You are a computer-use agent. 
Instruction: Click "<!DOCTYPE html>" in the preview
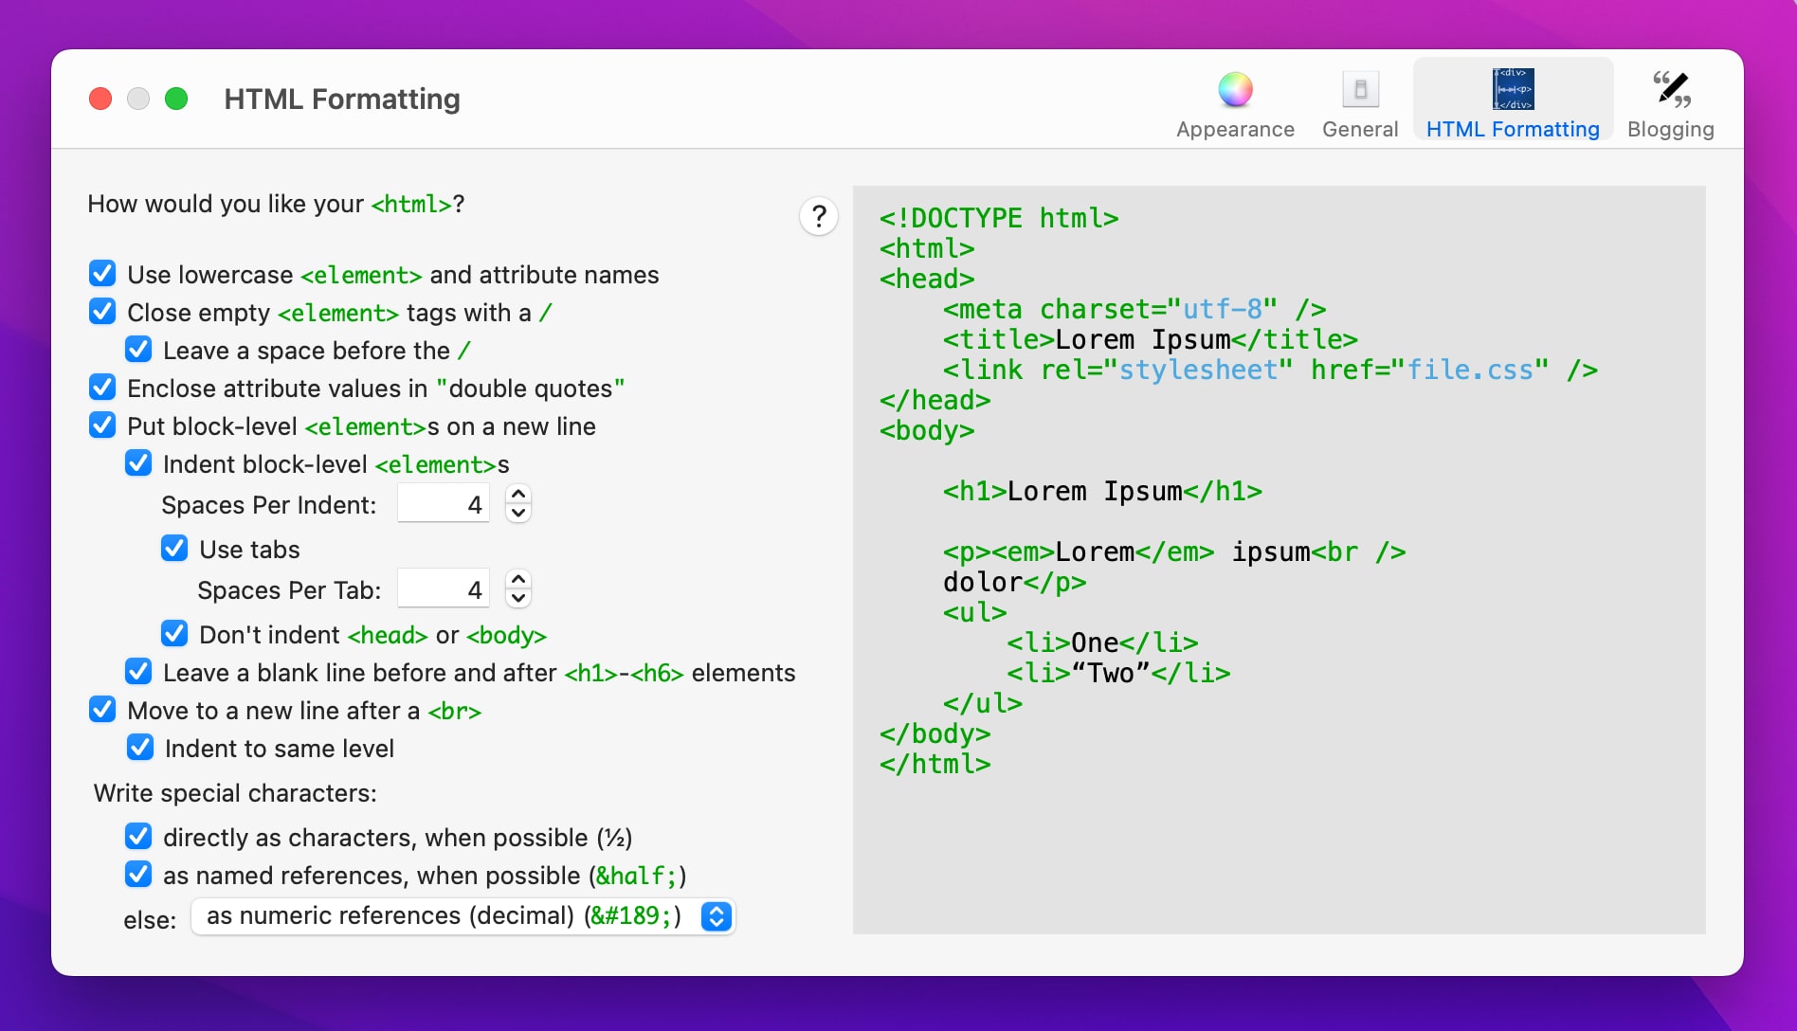tap(999, 218)
